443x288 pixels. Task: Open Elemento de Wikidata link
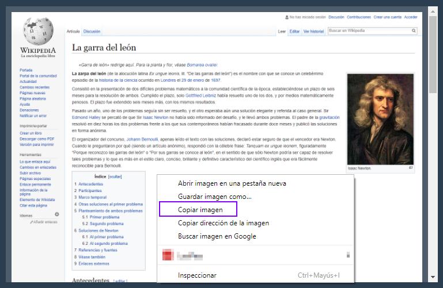[x=37, y=199]
